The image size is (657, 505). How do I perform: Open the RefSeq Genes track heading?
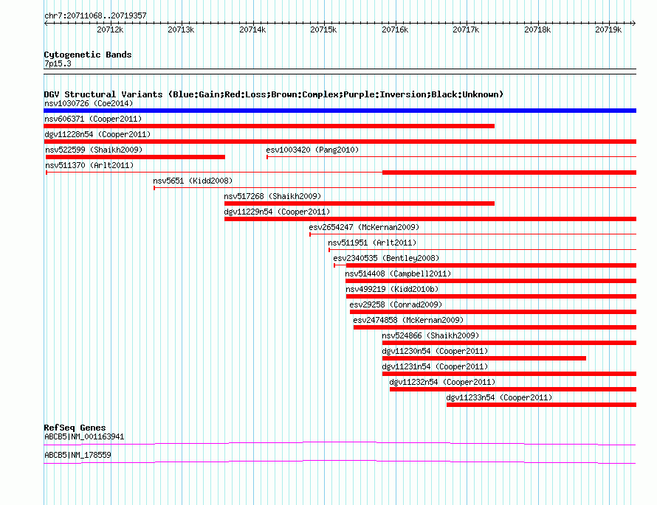click(75, 428)
